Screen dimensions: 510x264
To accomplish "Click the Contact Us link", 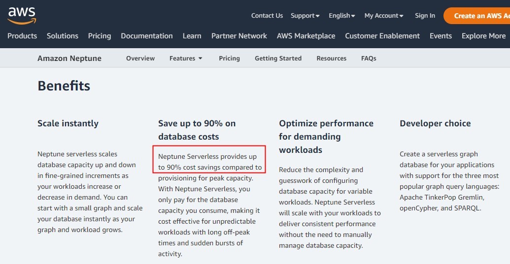I will (x=267, y=16).
